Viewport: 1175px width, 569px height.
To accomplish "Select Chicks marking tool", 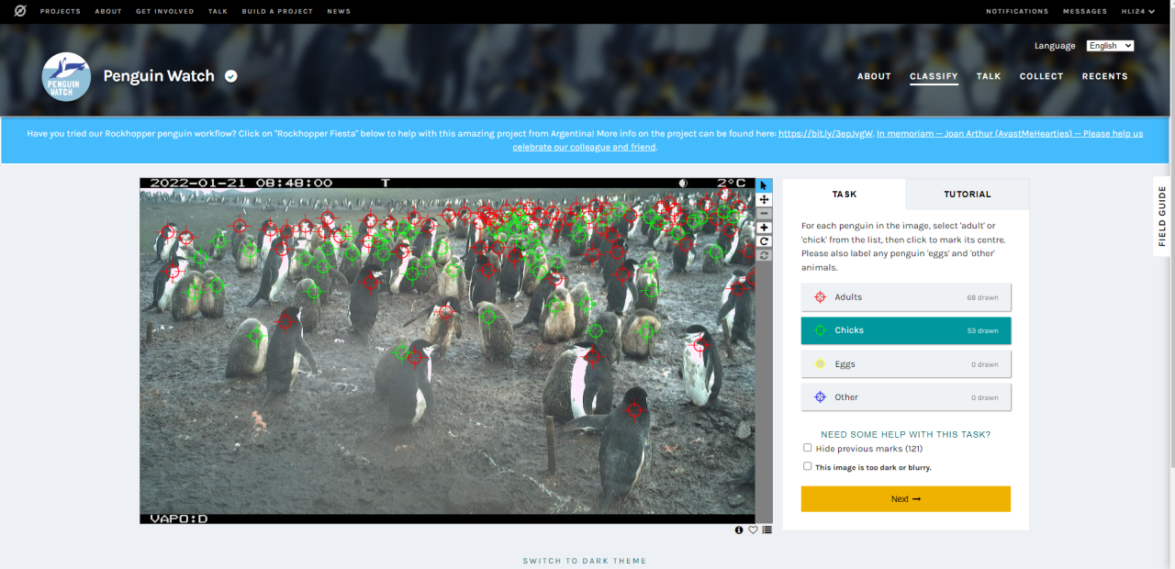I will [906, 330].
